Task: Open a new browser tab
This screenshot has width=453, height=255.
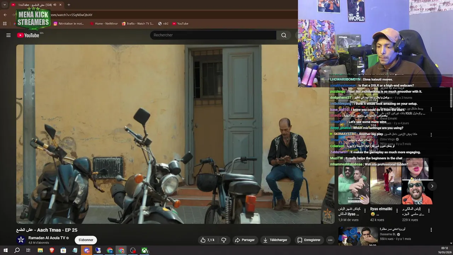Action: coord(69,5)
